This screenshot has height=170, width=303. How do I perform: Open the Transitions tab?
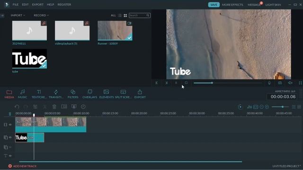tap(56, 94)
